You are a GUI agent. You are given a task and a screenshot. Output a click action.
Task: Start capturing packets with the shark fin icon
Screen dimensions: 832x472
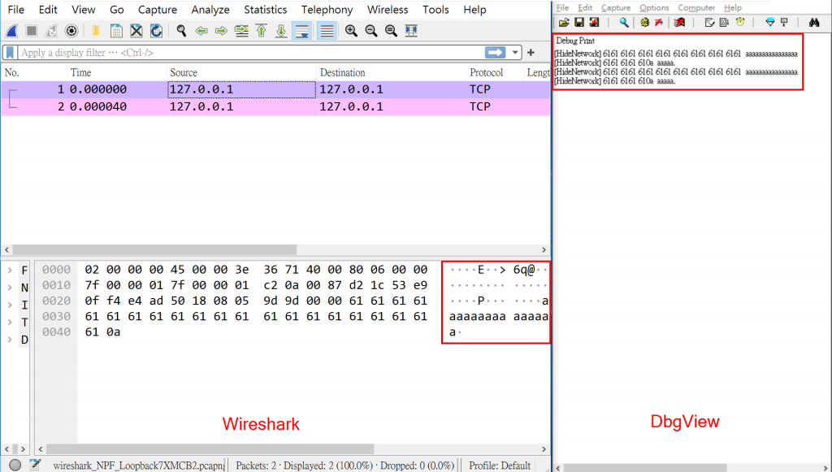[11, 31]
